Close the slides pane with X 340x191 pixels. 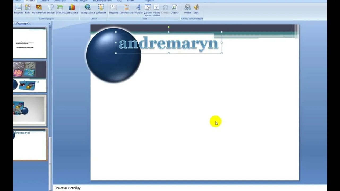click(x=49, y=23)
